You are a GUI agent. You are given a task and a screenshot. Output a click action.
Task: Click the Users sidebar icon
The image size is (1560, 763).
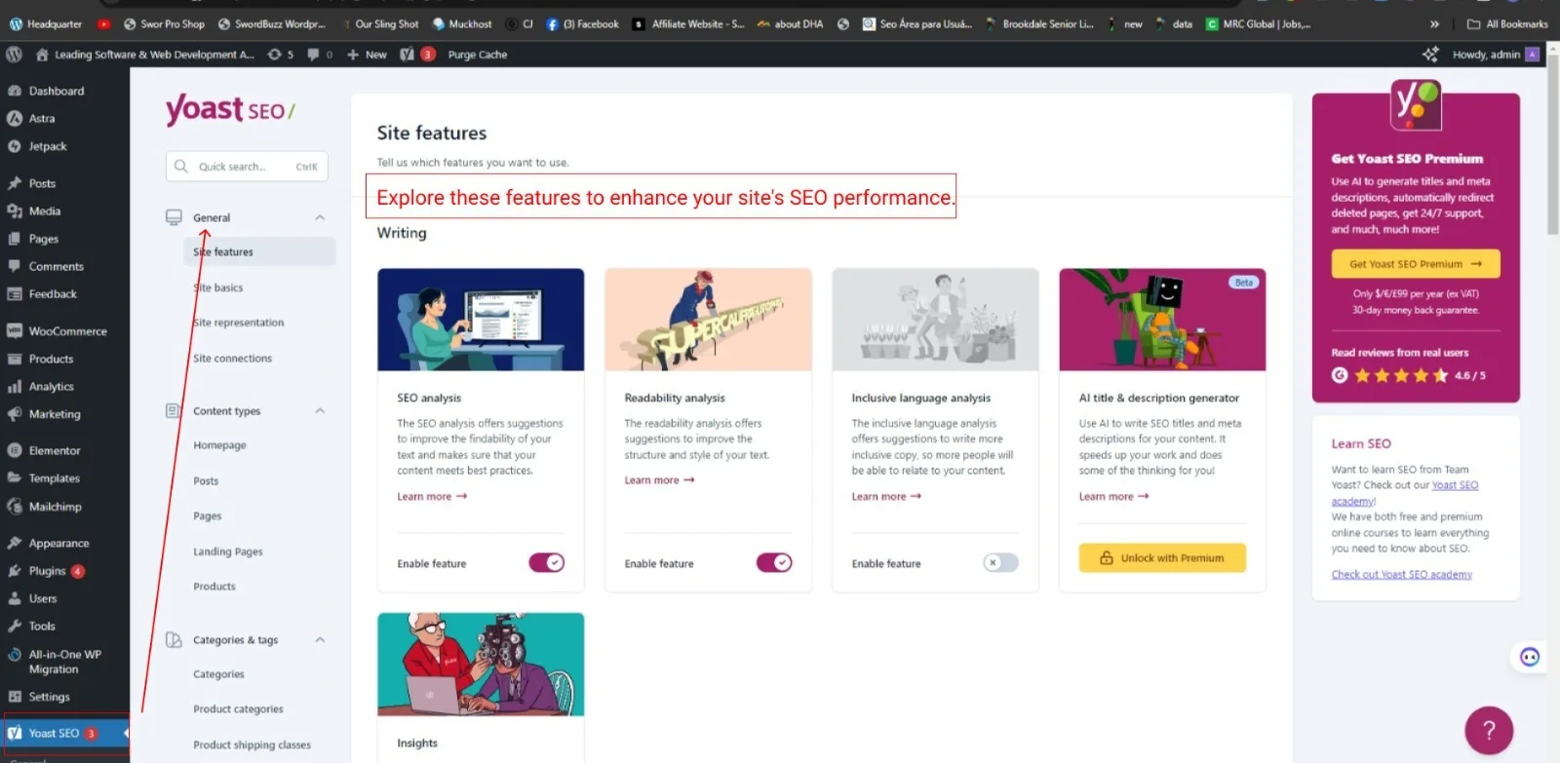15,598
